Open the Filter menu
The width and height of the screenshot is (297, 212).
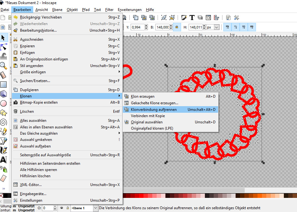109,10
